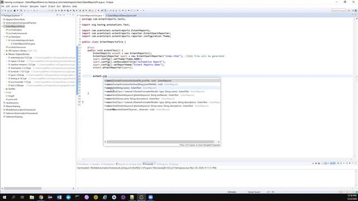Expand the TestNG library node
Screen dimensions: 358x201
pyautogui.click(x=4, y=89)
